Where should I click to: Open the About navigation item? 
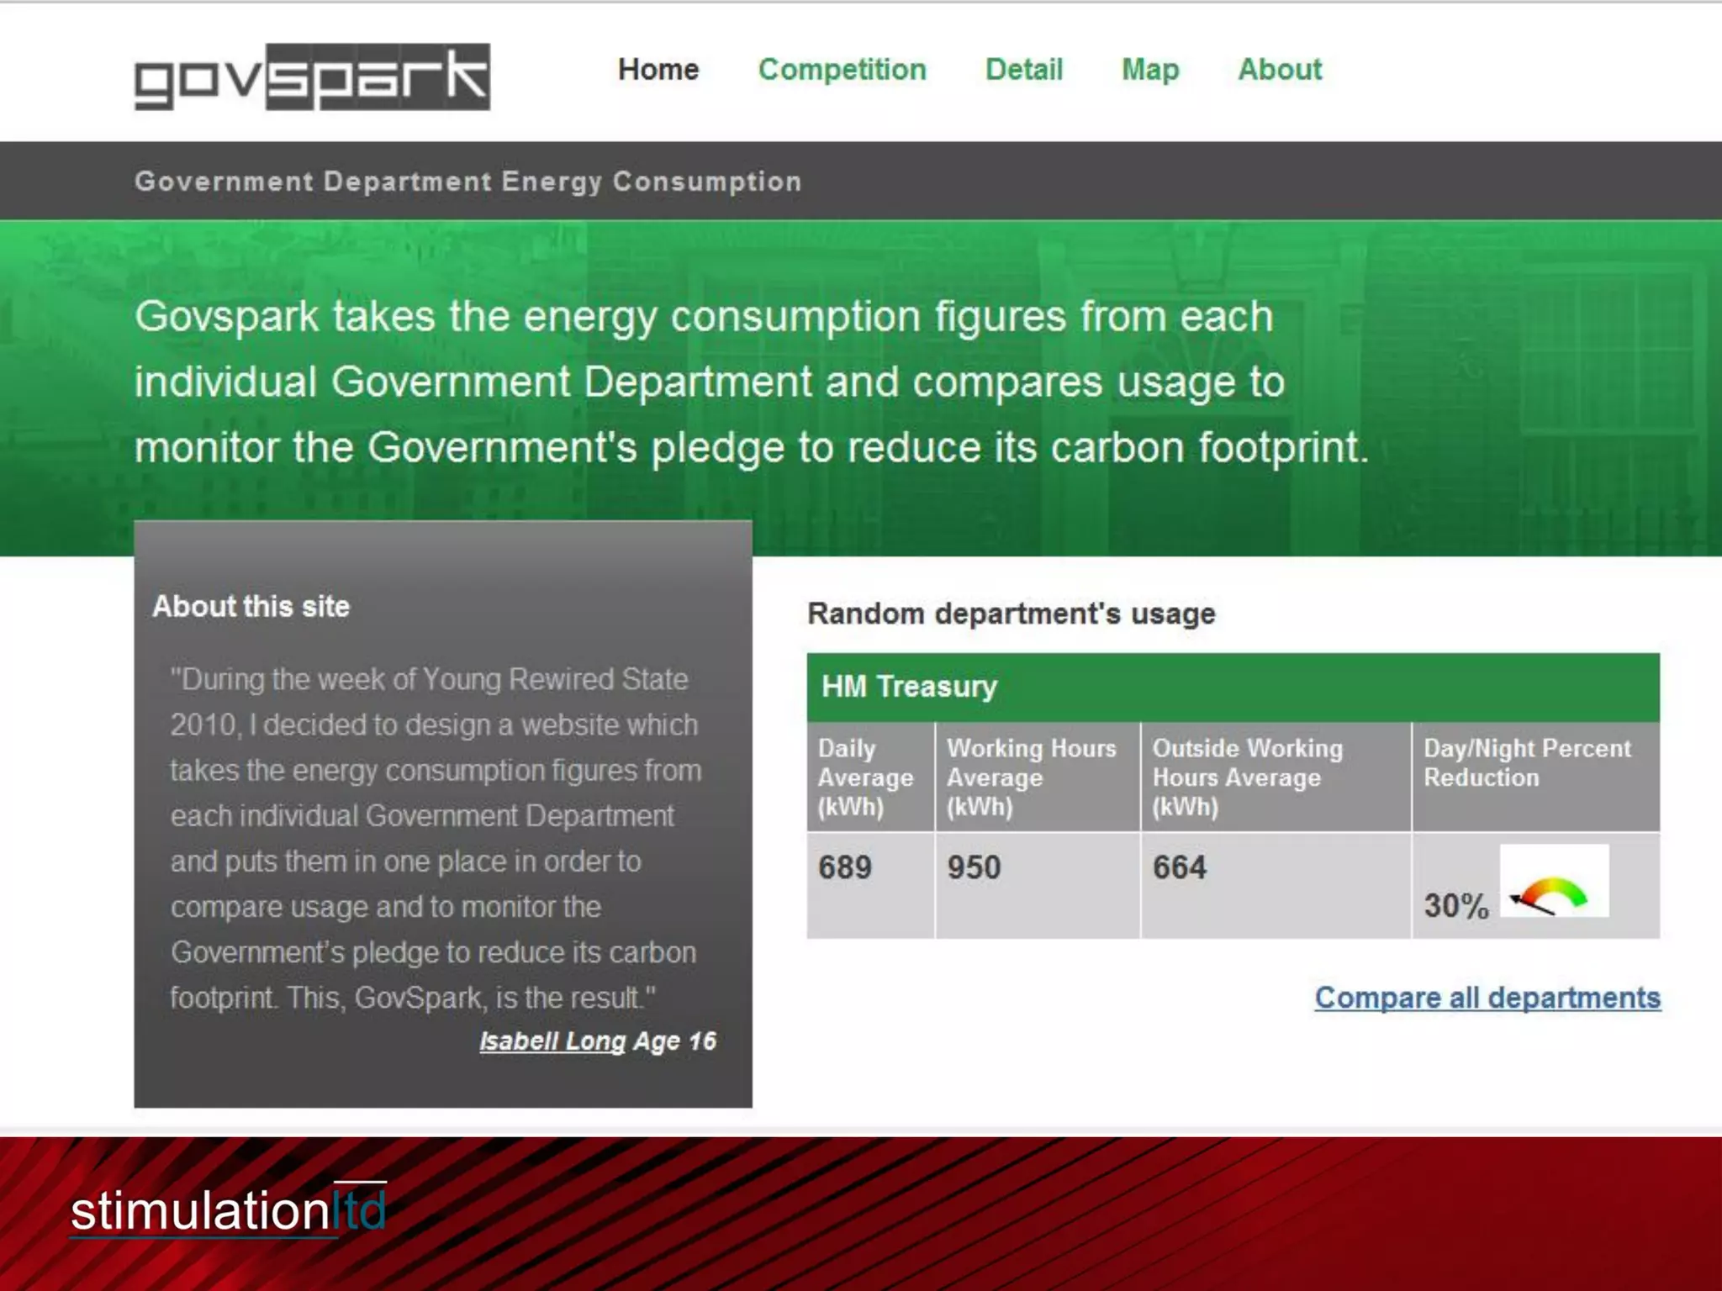pyautogui.click(x=1279, y=70)
